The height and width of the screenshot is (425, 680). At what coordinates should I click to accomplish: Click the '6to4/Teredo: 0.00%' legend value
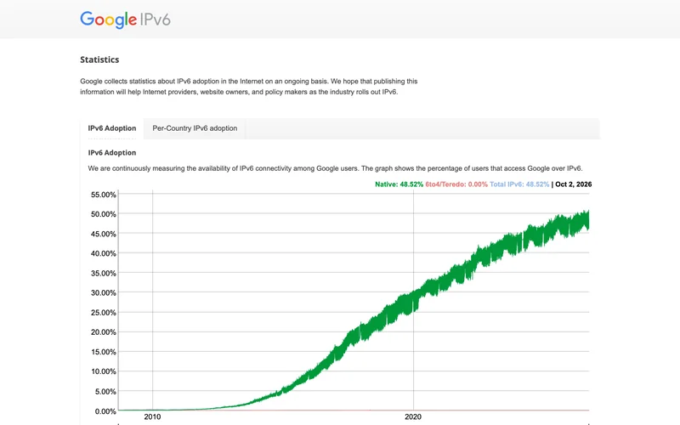pyautogui.click(x=456, y=184)
